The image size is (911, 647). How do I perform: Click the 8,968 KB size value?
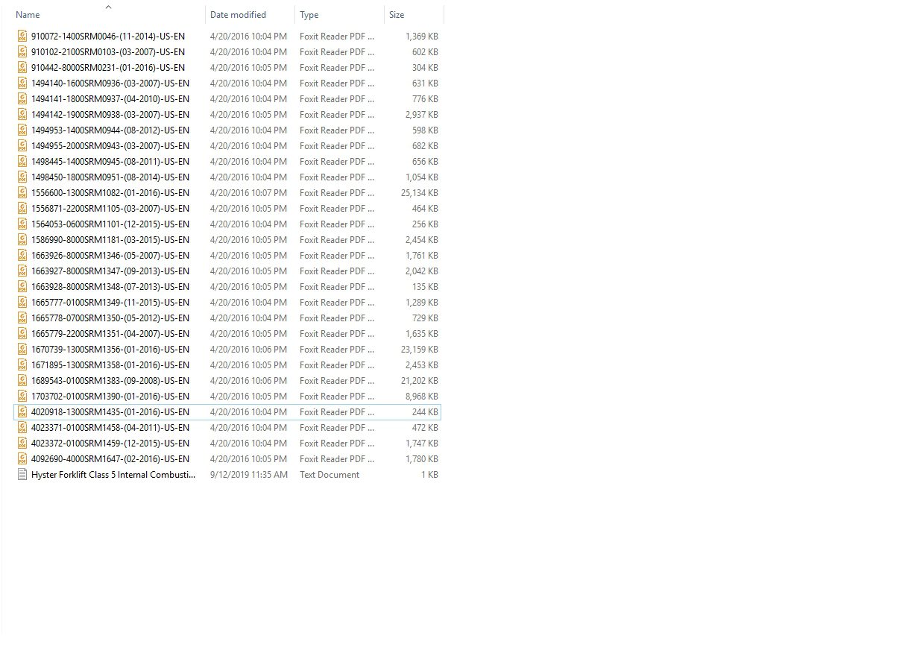click(421, 396)
